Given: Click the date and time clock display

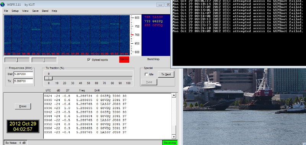Looking at the screenshot, I should (x=23, y=126).
